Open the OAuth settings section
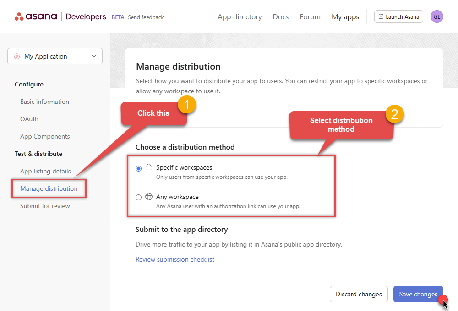Viewport: 458px width, 311px height. 29,119
